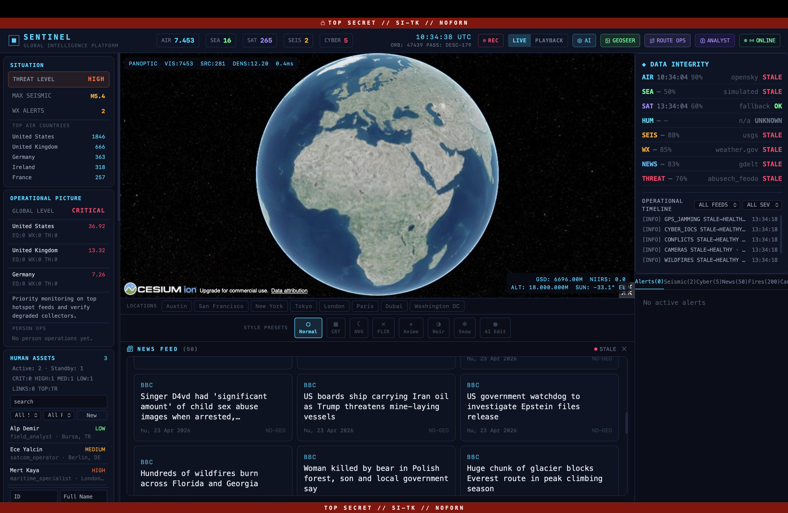Click the human assets search field
Image resolution: width=788 pixels, height=513 pixels.
coord(59,401)
